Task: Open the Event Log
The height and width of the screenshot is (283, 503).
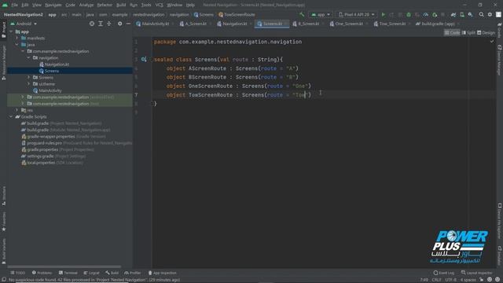Action: pyautogui.click(x=444, y=273)
